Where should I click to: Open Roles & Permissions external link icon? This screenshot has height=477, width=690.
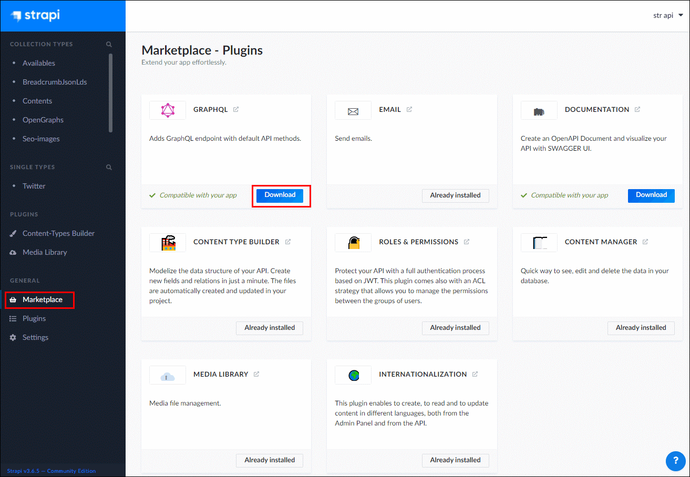click(x=467, y=242)
